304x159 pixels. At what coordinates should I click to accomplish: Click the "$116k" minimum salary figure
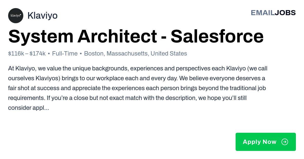(16, 54)
